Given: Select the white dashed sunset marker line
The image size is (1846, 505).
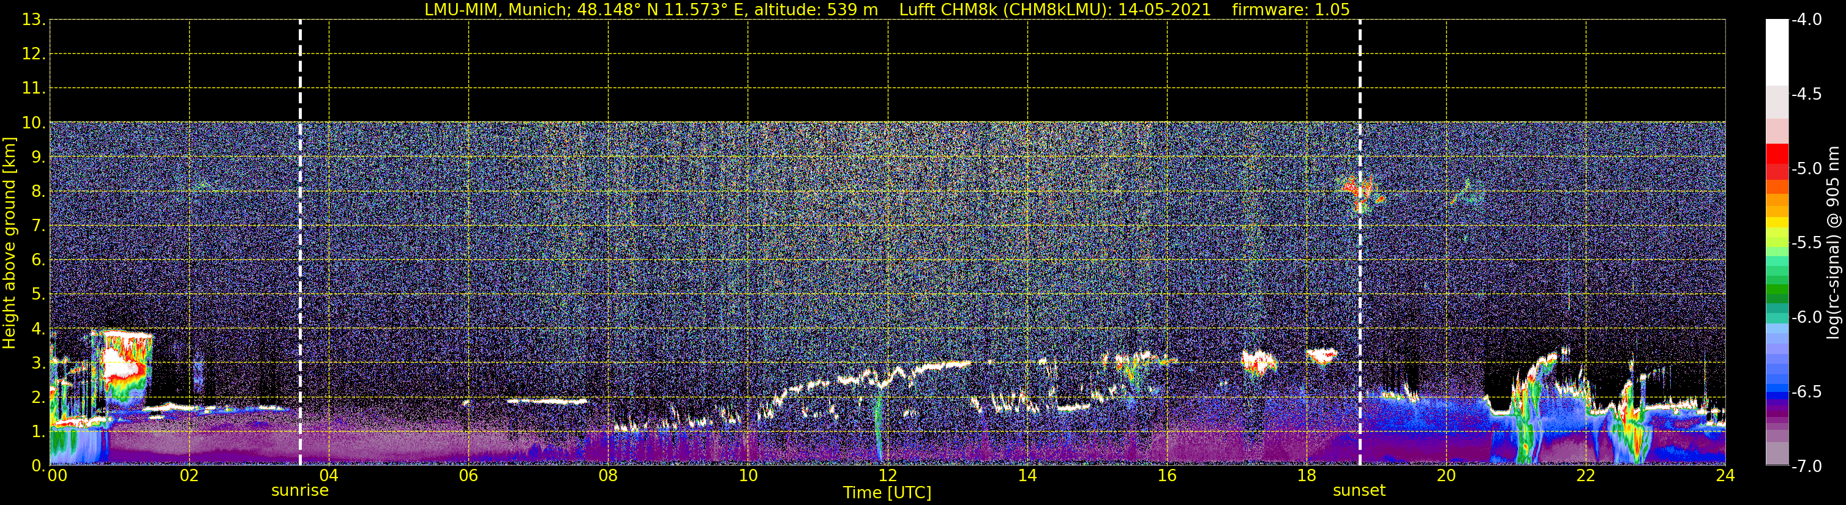Looking at the screenshot, I should [1359, 243].
